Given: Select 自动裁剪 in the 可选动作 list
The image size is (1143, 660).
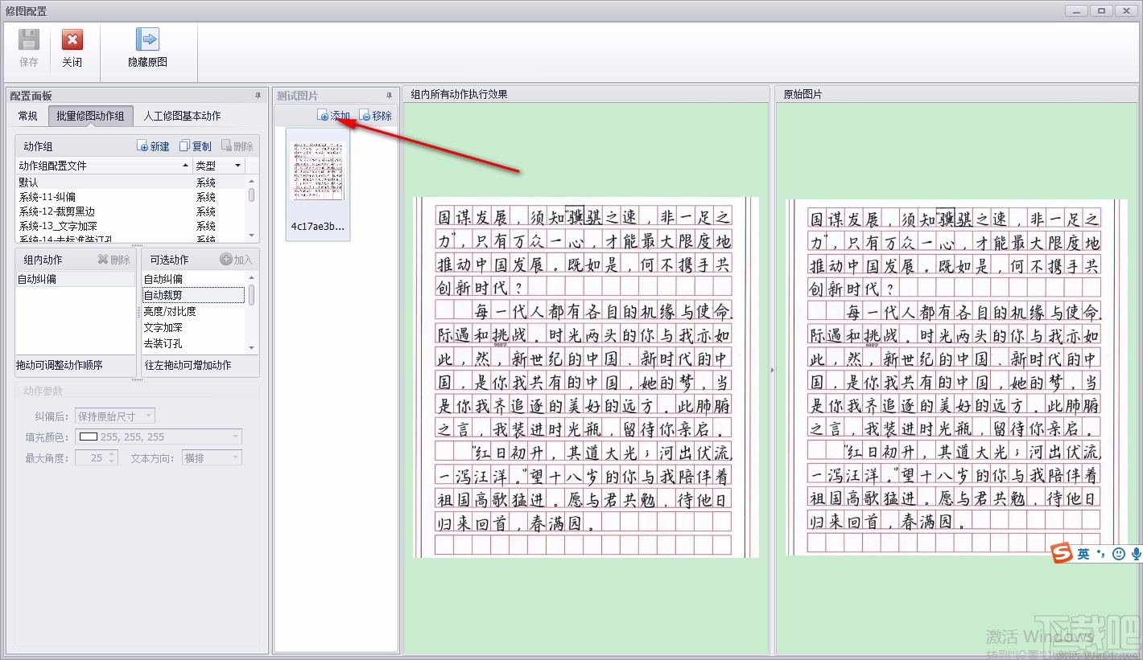Looking at the screenshot, I should pyautogui.click(x=193, y=295).
